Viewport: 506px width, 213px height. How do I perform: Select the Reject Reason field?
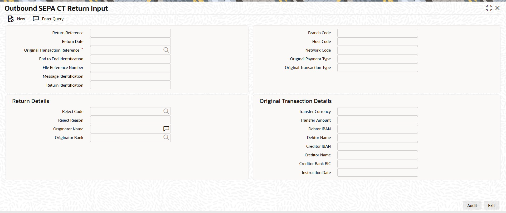click(130, 120)
